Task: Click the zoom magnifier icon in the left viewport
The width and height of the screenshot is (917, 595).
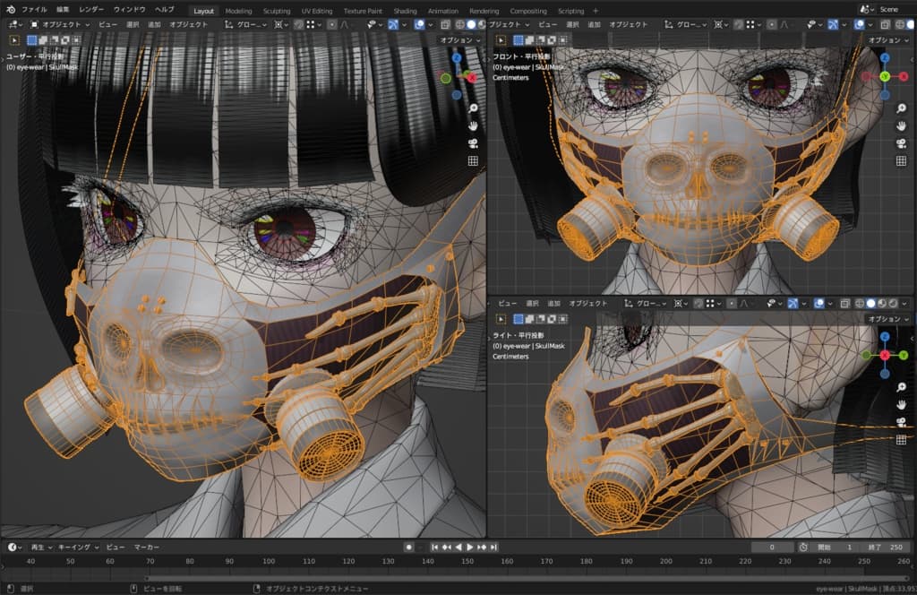Action: pos(473,108)
